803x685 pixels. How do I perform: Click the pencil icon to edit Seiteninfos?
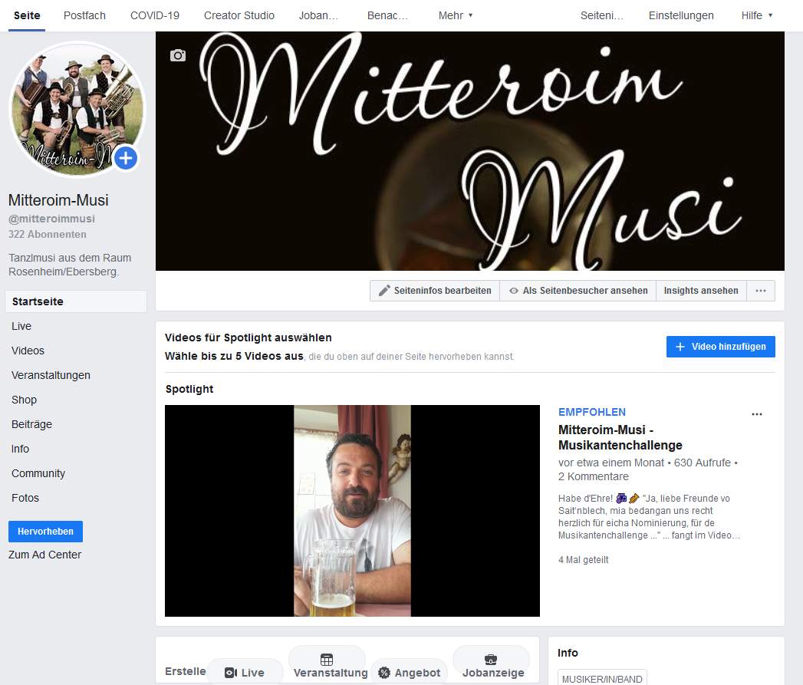[385, 291]
